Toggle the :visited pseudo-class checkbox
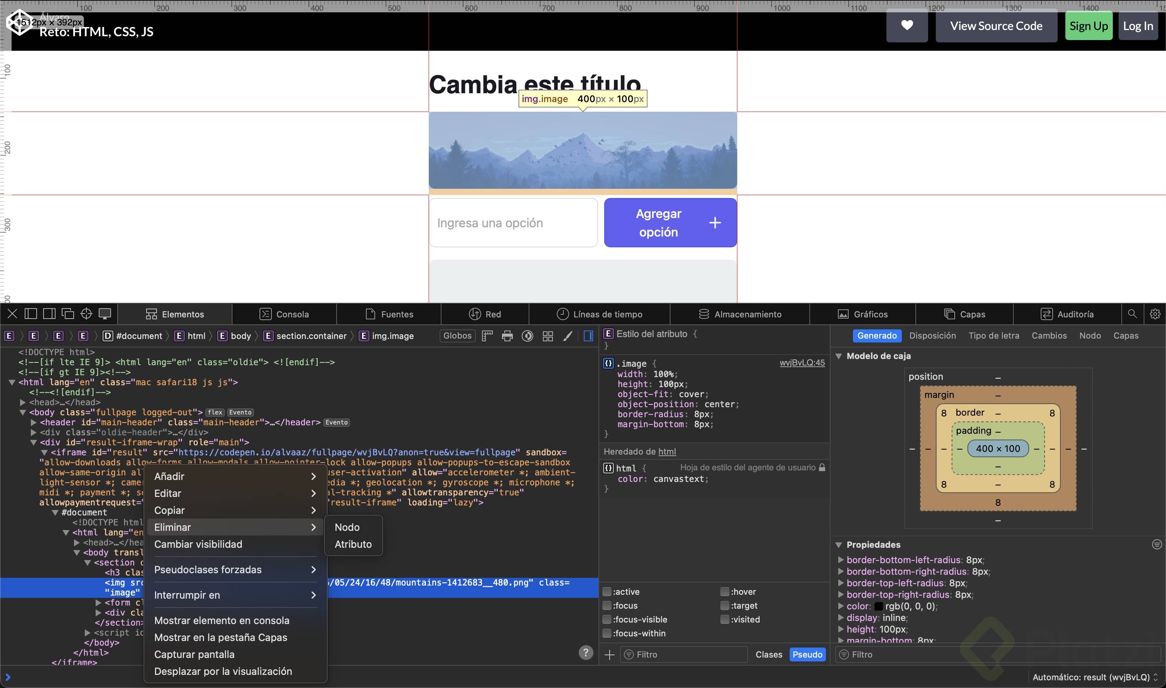 click(724, 619)
